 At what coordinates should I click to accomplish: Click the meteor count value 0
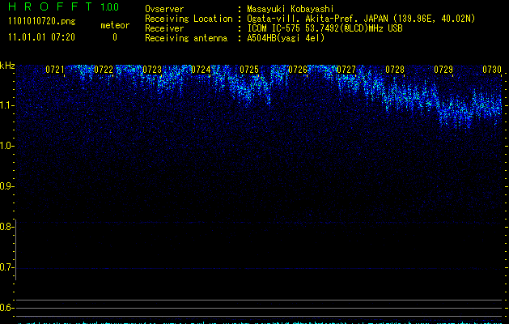coord(115,37)
